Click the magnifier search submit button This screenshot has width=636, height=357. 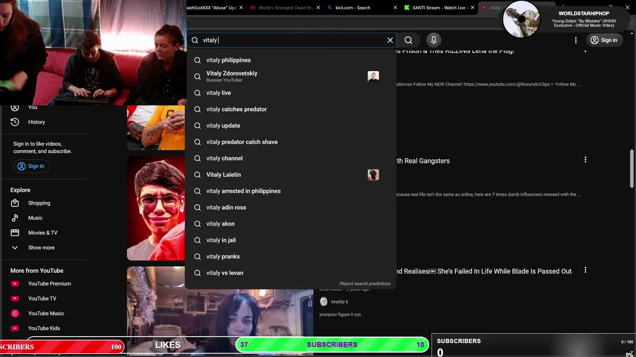(x=408, y=40)
